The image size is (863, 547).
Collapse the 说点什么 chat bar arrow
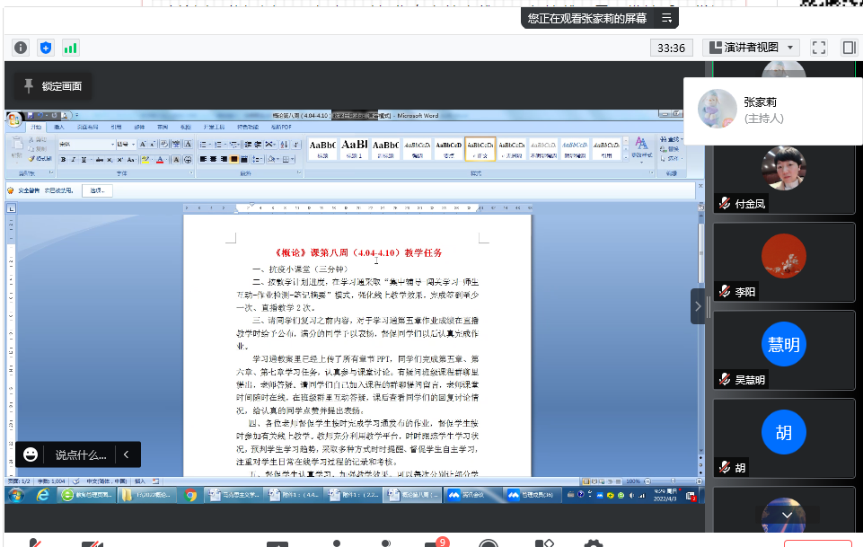pos(127,454)
